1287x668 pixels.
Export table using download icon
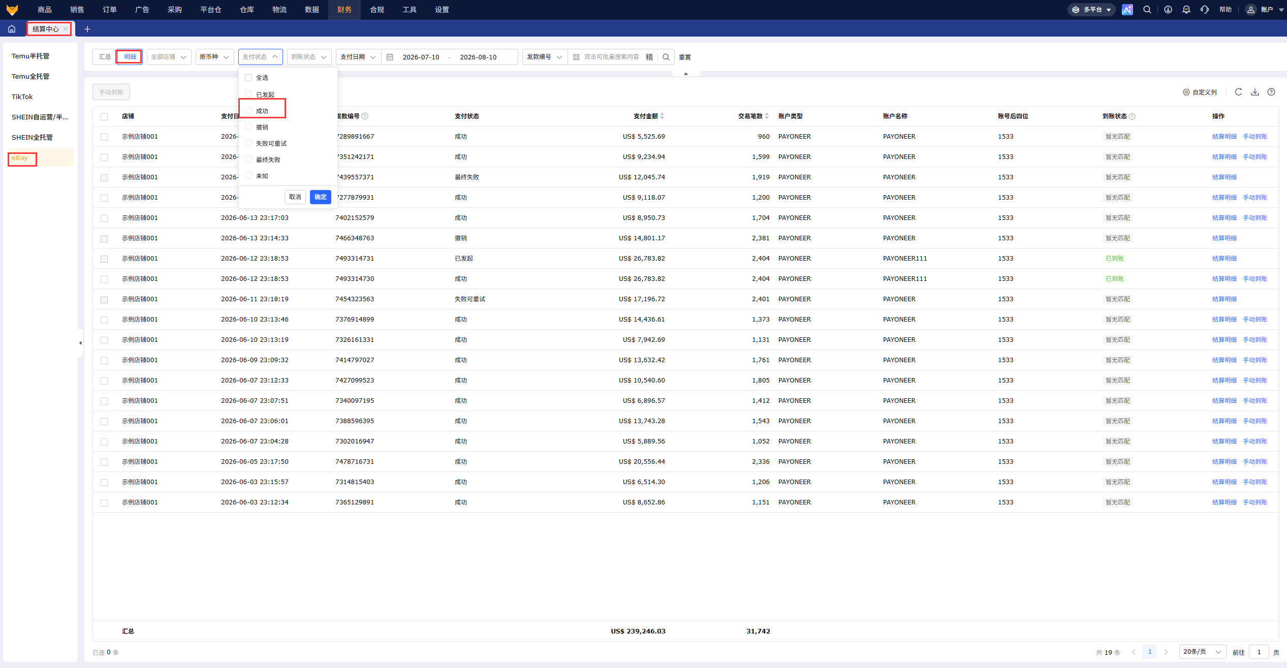pyautogui.click(x=1255, y=92)
